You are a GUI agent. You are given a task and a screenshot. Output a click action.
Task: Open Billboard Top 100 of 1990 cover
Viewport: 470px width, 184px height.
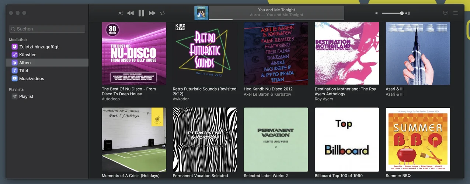347,139
